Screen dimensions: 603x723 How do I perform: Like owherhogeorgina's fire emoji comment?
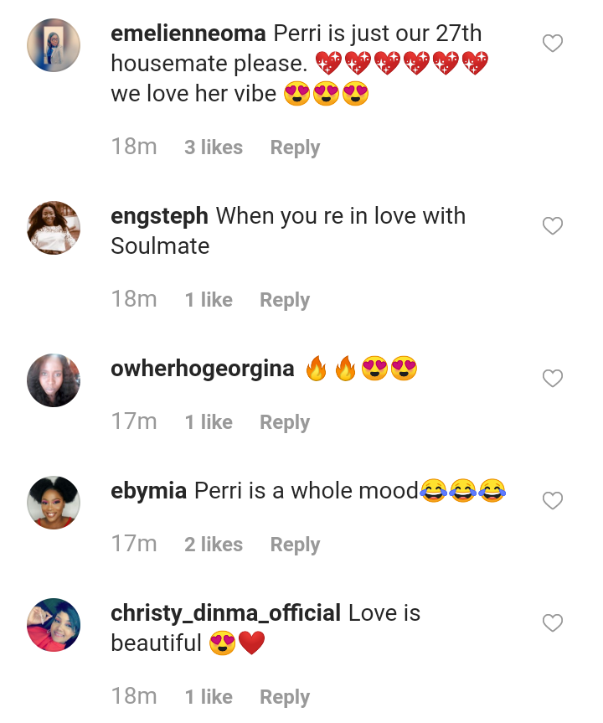[552, 379]
